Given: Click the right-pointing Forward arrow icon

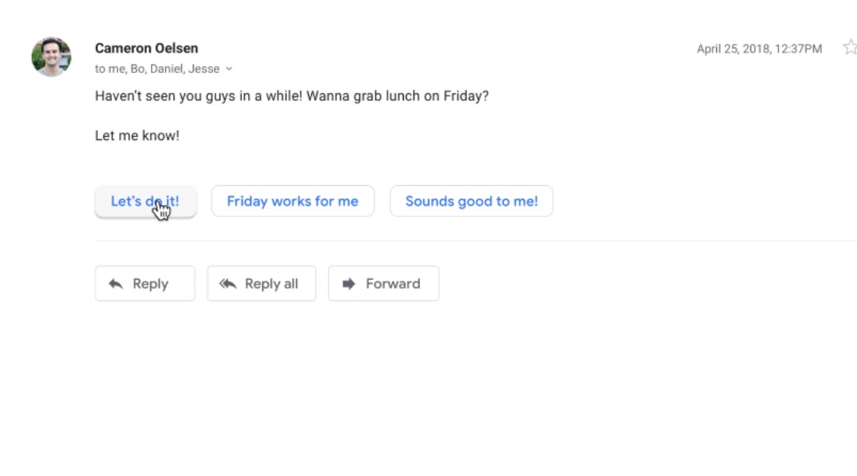Looking at the screenshot, I should (348, 284).
